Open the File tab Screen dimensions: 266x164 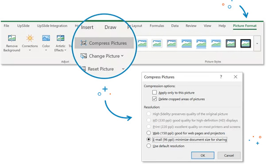point(7,26)
